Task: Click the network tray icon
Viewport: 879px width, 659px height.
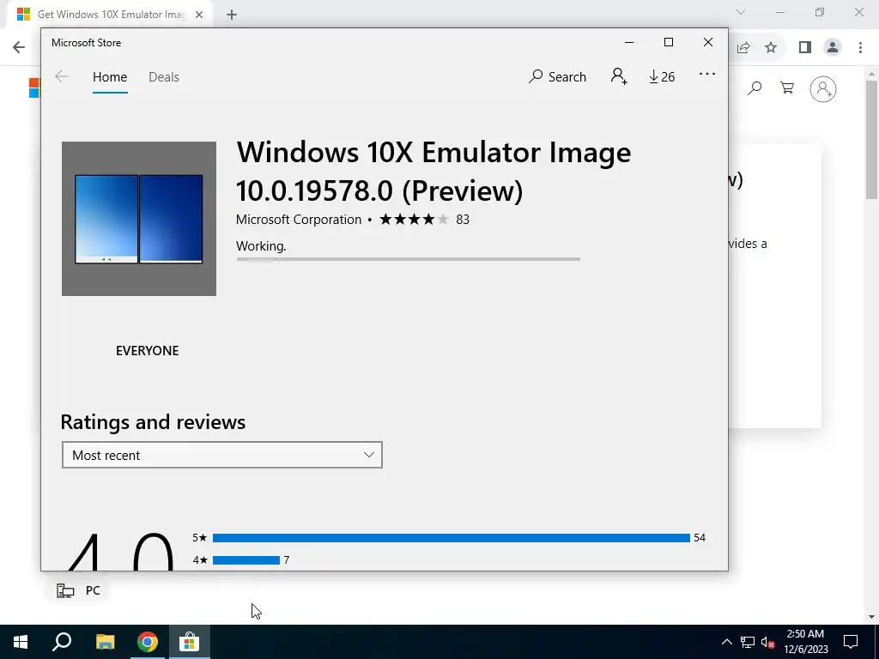Action: [x=748, y=642]
